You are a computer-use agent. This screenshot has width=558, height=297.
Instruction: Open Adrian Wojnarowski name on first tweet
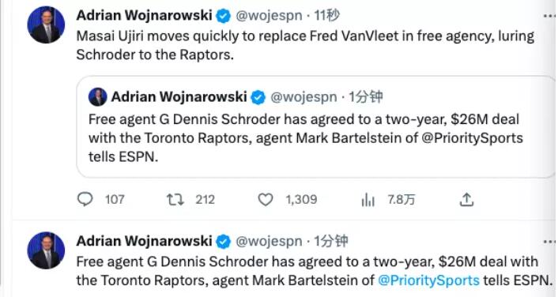(144, 16)
